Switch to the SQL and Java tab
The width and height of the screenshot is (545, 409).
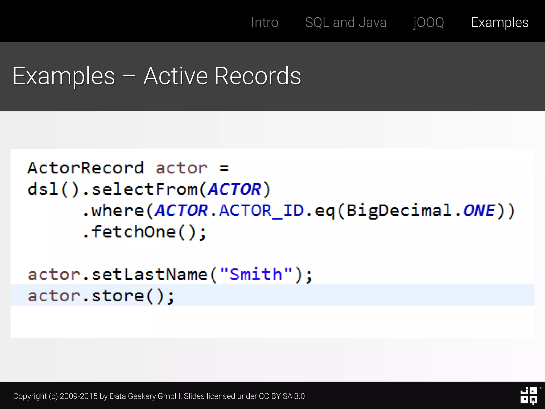pos(346,22)
